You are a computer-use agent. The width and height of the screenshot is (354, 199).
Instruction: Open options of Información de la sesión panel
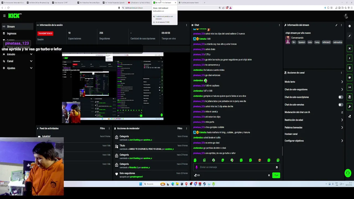(x=186, y=25)
